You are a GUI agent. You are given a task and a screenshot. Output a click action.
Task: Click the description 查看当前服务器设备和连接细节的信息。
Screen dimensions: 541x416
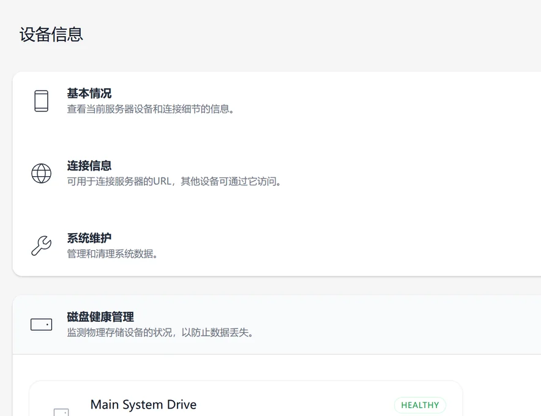pos(151,110)
